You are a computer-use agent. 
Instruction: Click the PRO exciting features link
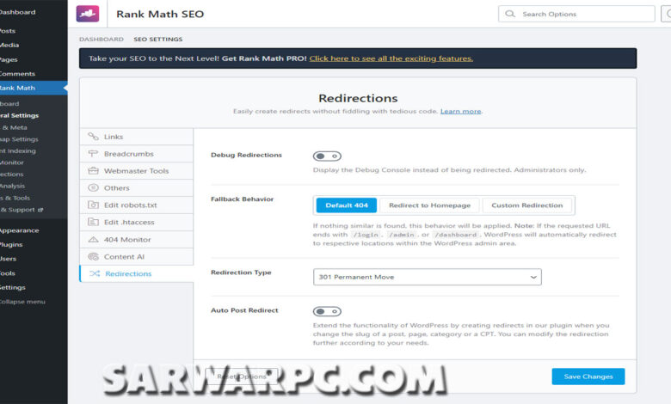click(x=391, y=58)
